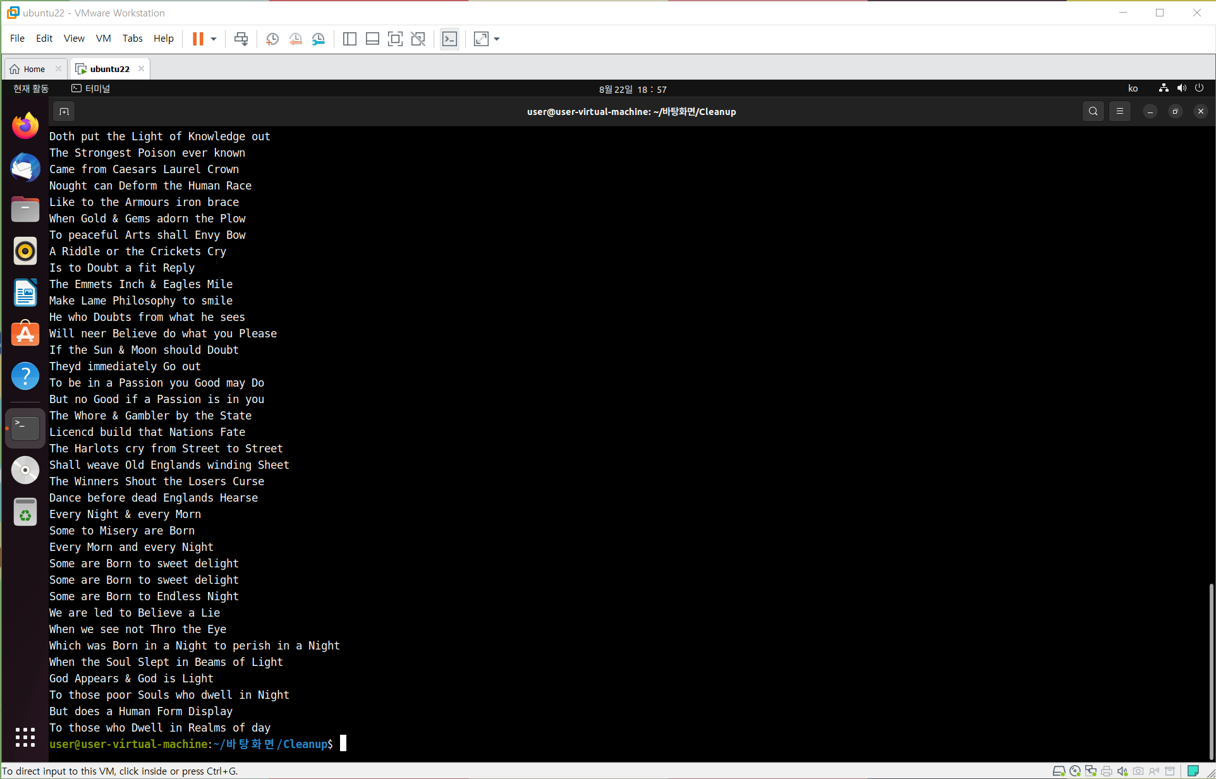Open the power options dropdown arrow beside pause

coord(214,39)
